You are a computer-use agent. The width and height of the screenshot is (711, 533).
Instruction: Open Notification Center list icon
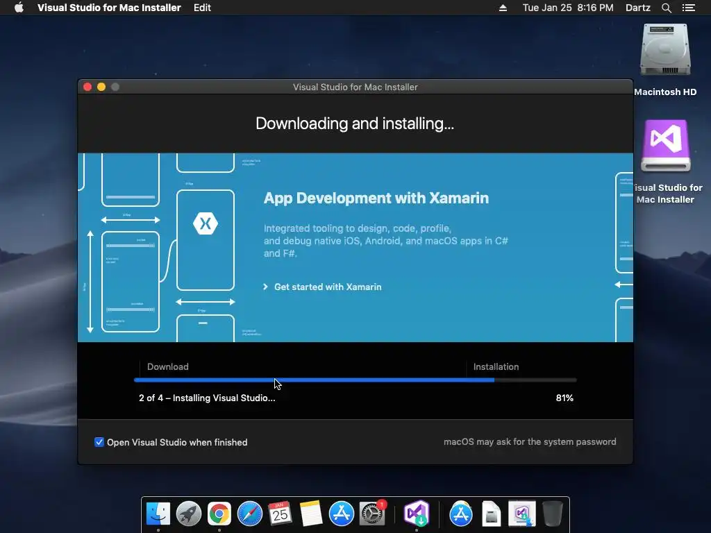point(688,8)
